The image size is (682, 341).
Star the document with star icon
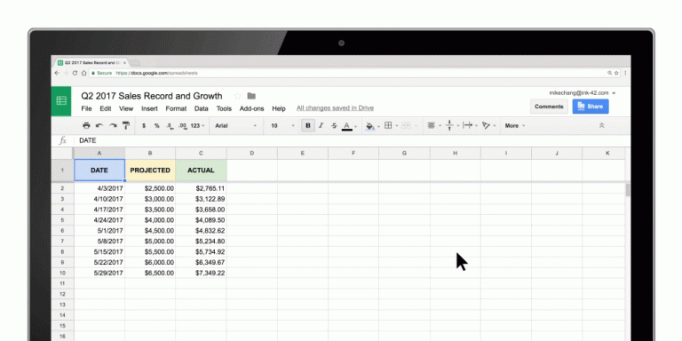(x=237, y=96)
